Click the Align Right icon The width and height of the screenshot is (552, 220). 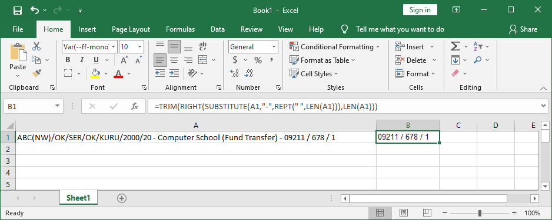click(188, 60)
